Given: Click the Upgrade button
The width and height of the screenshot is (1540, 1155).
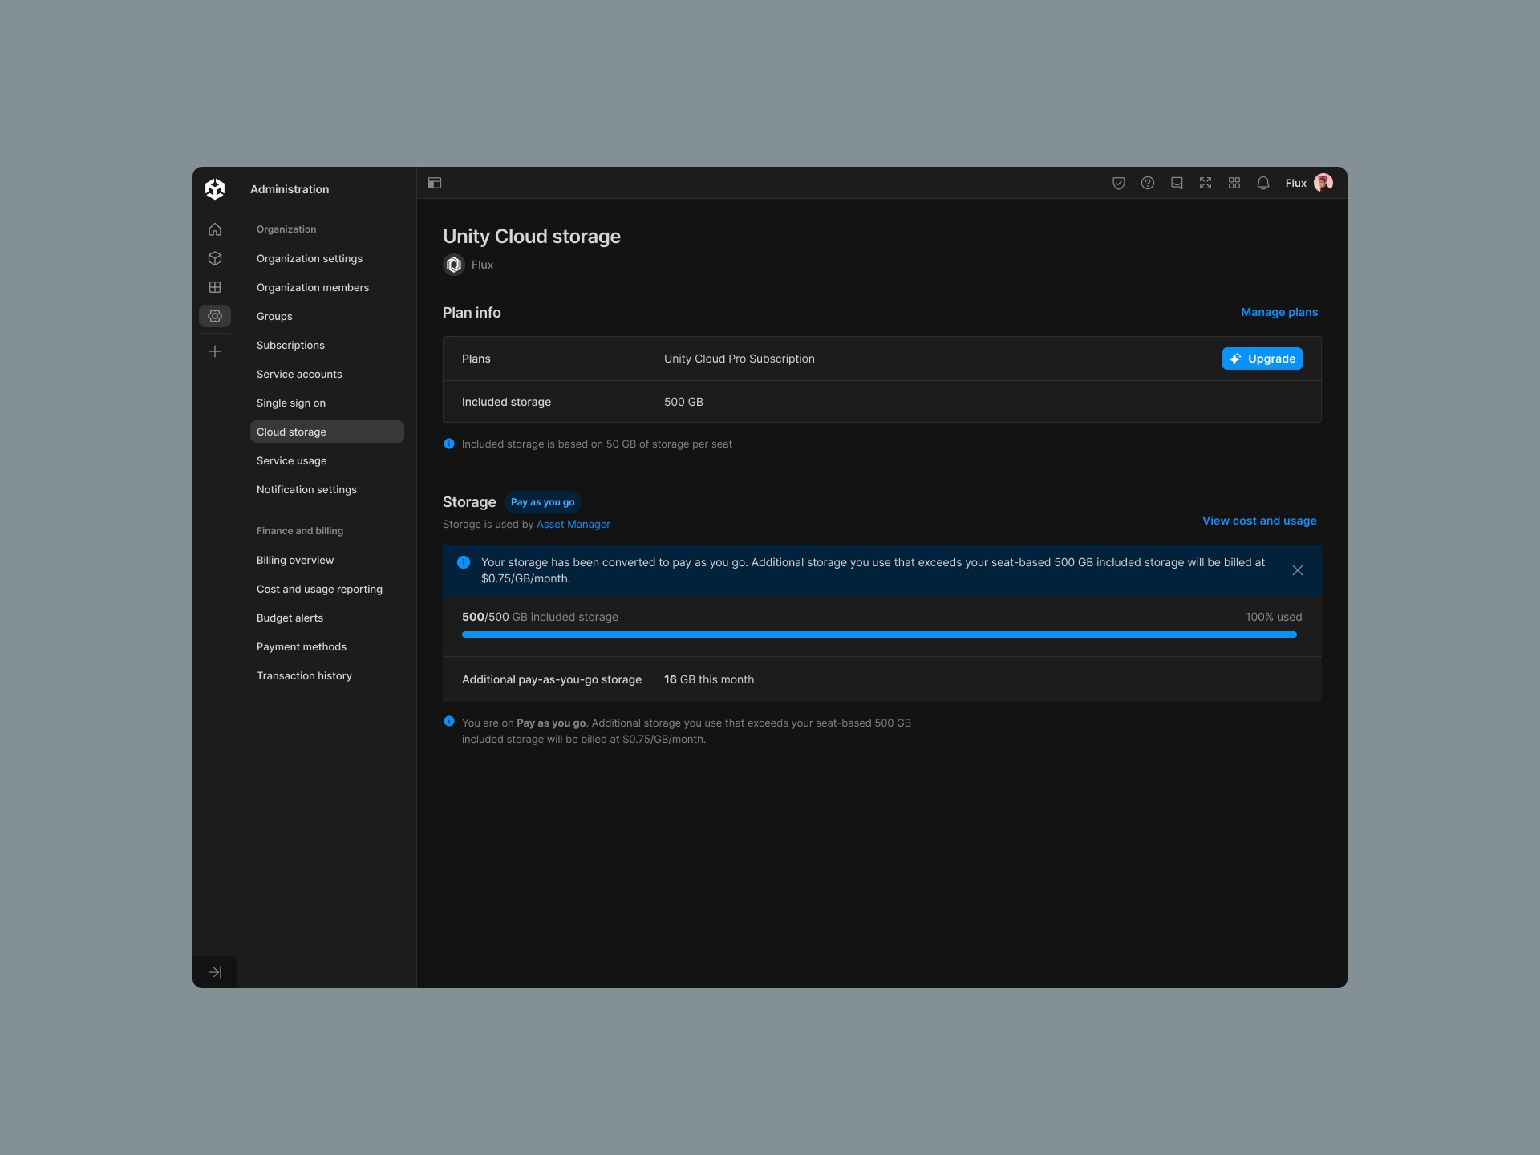Looking at the screenshot, I should (1262, 359).
